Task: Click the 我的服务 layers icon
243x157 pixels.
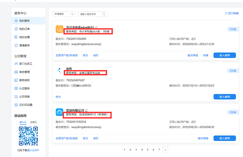Action: coord(16,21)
